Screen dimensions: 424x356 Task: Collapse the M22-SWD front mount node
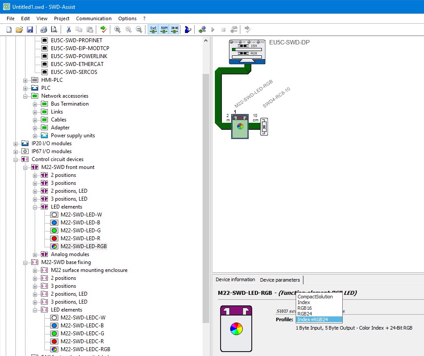[x=25, y=168]
